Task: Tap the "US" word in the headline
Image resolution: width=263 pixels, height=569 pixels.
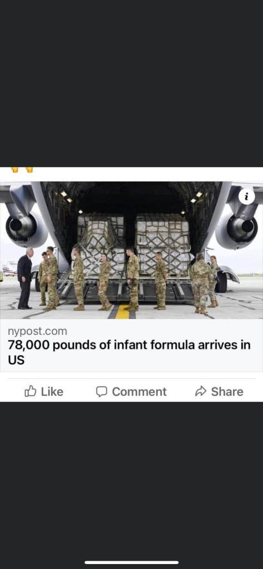Action: tap(16, 360)
